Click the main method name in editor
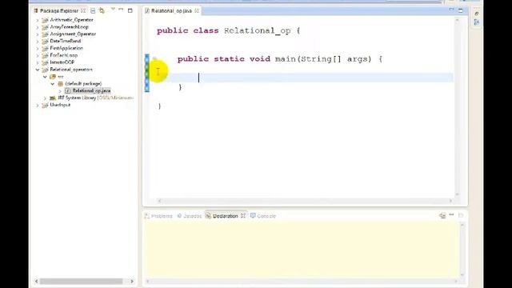This screenshot has height=288, width=512. 286,59
